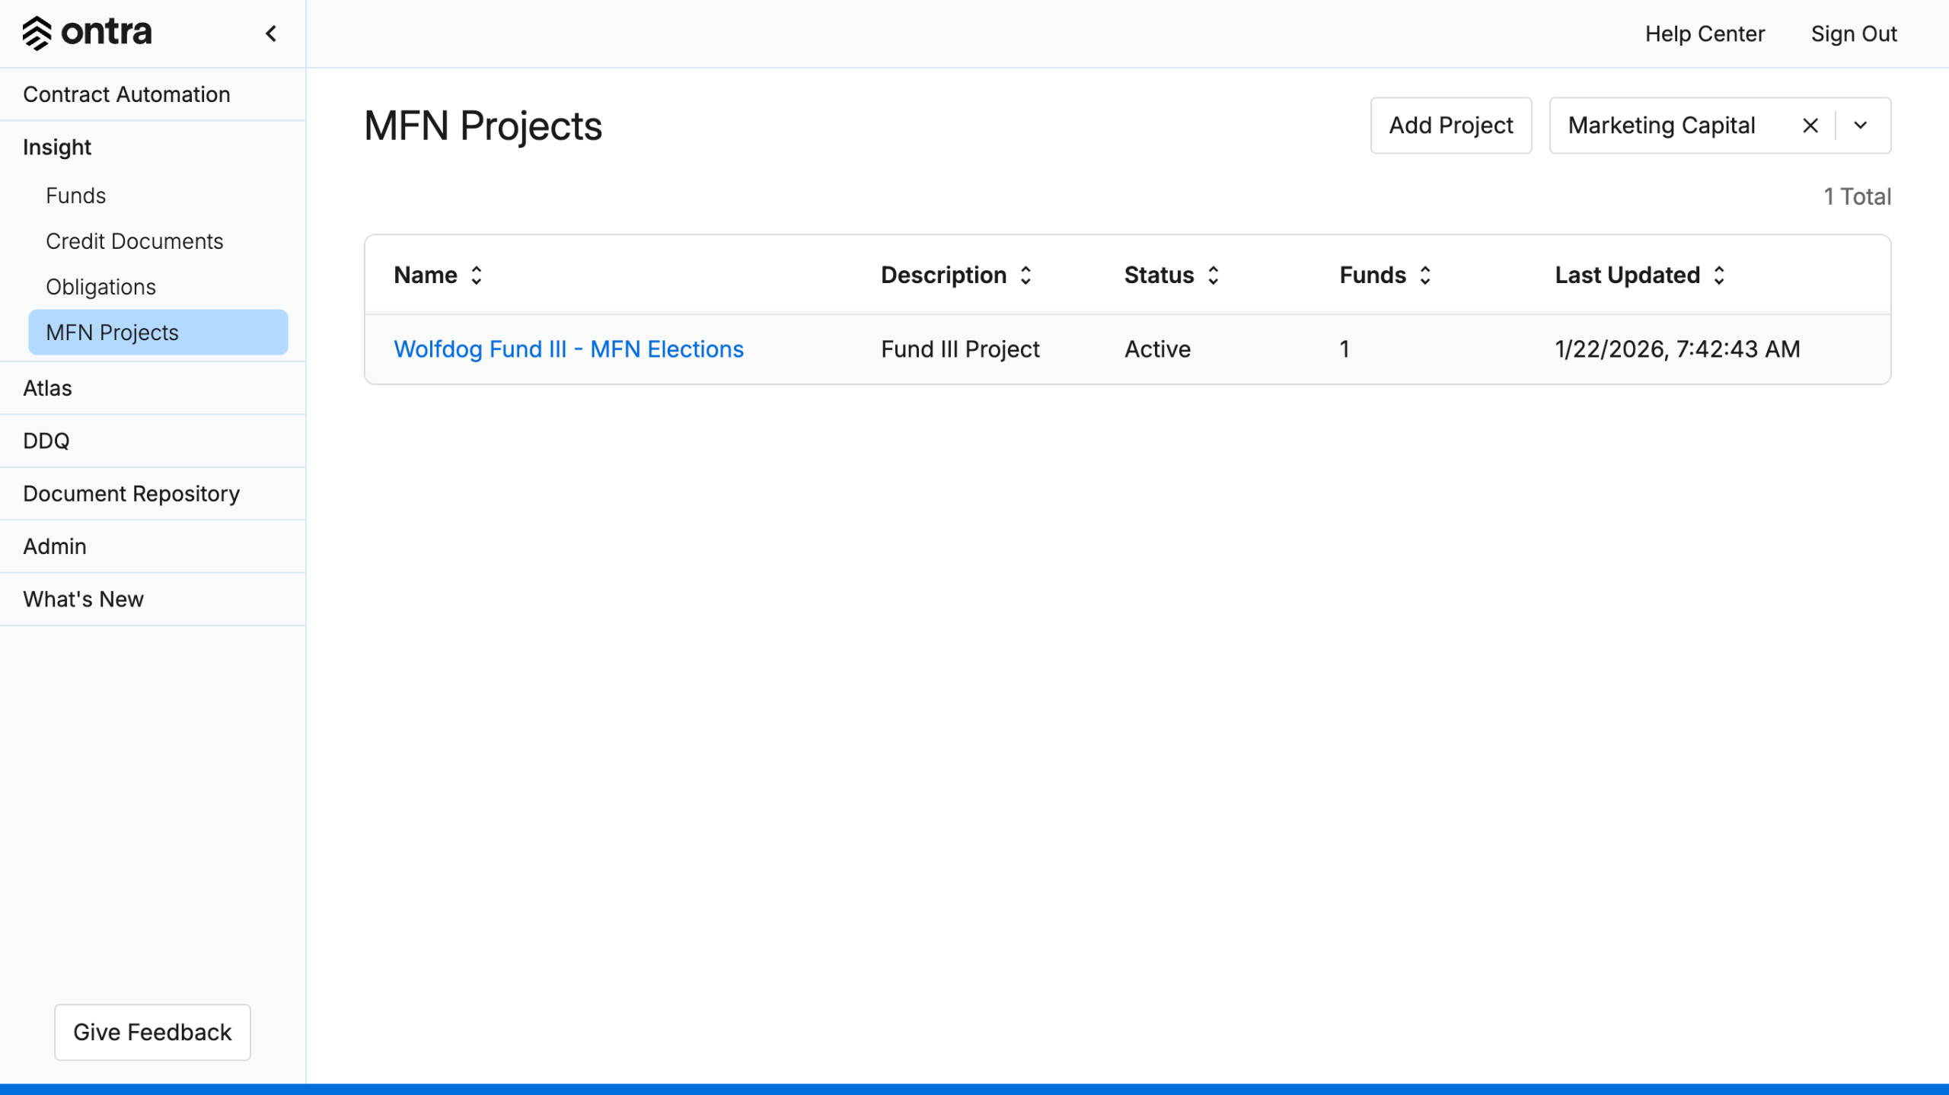Open the Document Repository section
Screen dimensions: 1949x1095
[131, 494]
